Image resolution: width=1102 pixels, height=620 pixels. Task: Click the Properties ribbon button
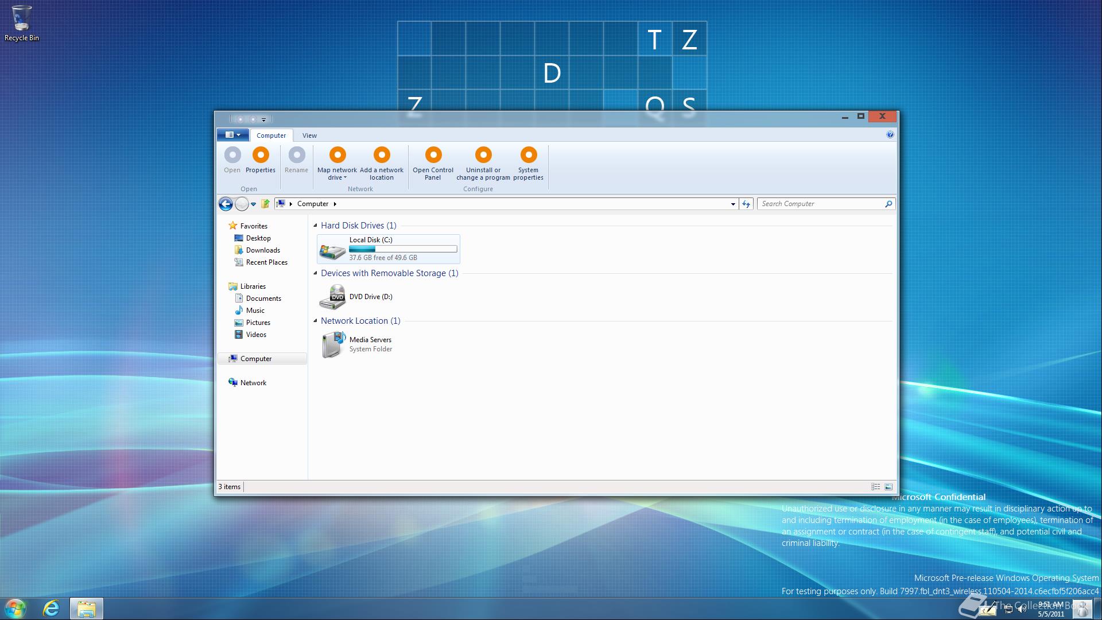[261, 160]
